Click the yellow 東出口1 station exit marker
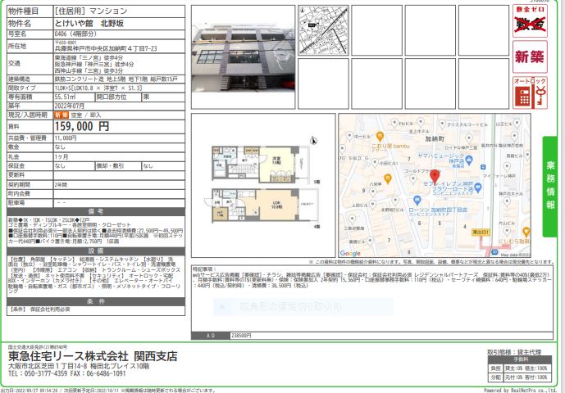The width and height of the screenshot is (565, 393). click(481, 233)
